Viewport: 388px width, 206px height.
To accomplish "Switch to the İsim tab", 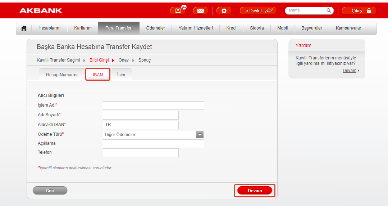I will [x=121, y=75].
